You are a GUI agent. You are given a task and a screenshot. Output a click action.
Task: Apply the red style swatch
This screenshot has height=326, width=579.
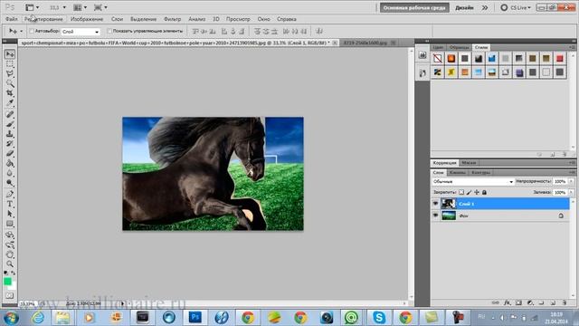tap(560, 58)
